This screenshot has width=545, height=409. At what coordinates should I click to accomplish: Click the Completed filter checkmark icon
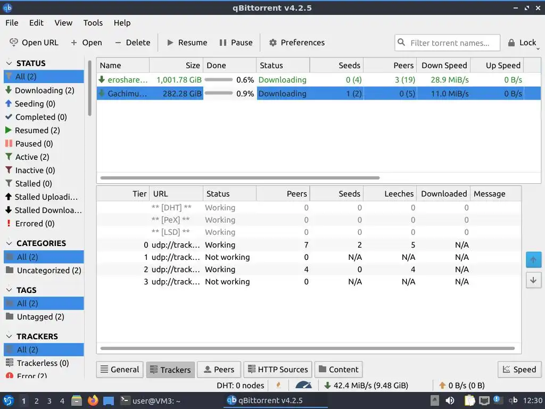(9, 117)
